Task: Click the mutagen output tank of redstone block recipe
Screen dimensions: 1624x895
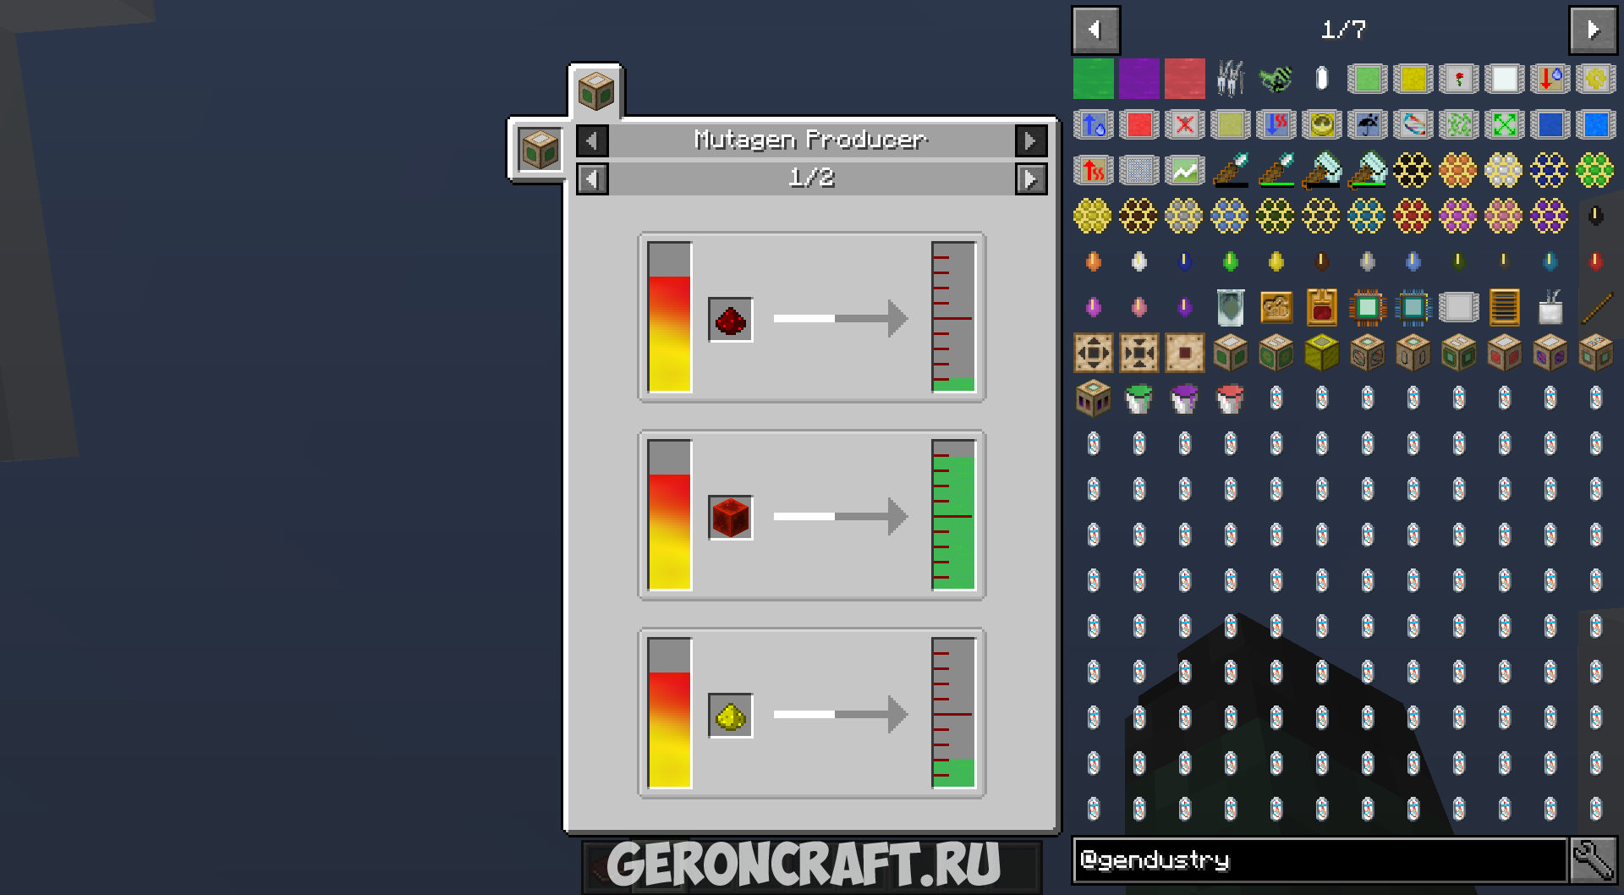Action: 953,515
